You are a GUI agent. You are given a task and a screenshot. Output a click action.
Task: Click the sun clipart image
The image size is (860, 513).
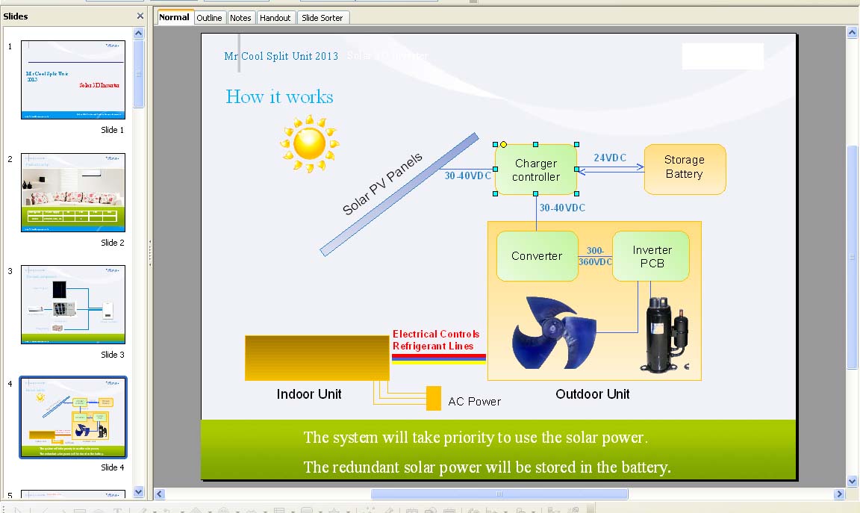tap(309, 143)
